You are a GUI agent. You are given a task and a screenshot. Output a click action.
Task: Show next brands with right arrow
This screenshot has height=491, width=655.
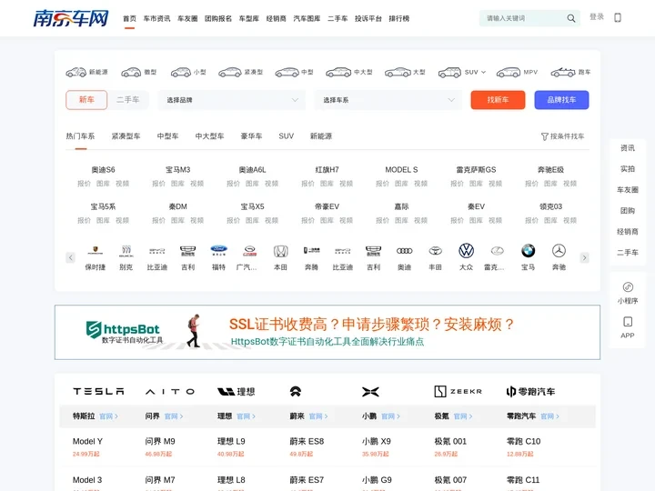click(x=584, y=257)
